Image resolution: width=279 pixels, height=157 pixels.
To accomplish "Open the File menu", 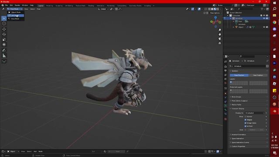I will (x=7, y=5).
